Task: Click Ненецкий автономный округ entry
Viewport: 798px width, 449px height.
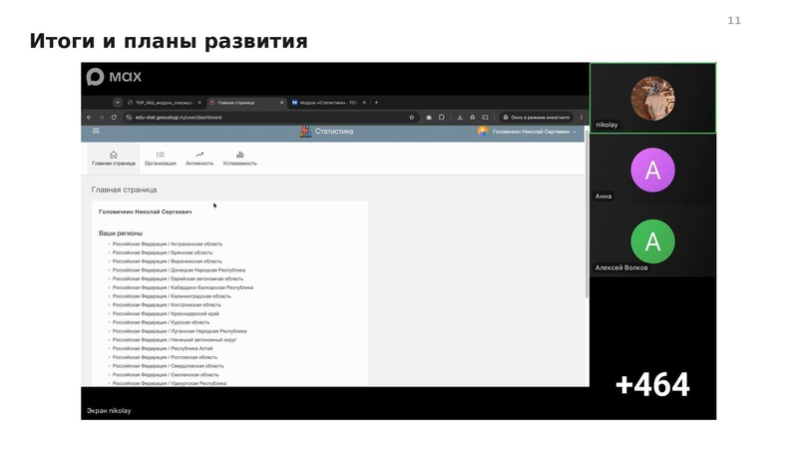Action: pos(175,339)
